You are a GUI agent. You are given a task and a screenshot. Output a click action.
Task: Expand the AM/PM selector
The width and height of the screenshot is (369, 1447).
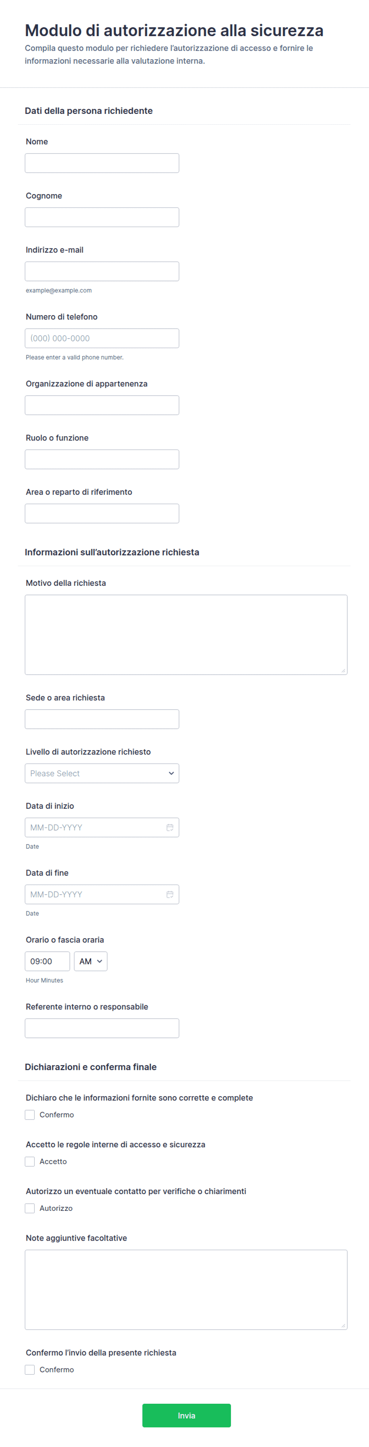pos(90,961)
